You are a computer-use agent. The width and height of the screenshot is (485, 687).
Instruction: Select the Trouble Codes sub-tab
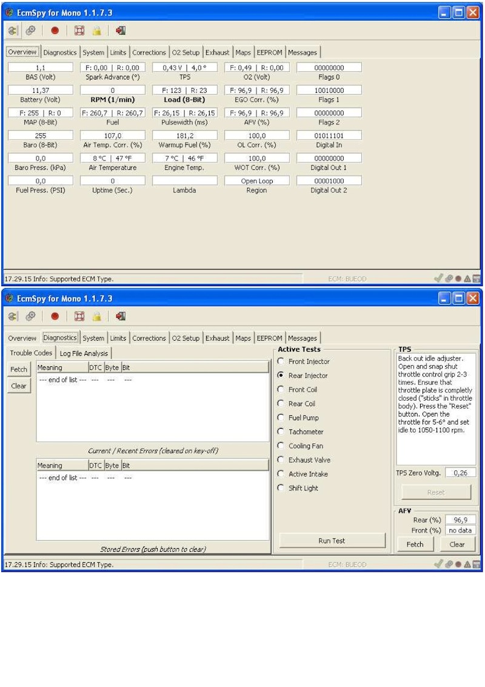pyautogui.click(x=31, y=353)
